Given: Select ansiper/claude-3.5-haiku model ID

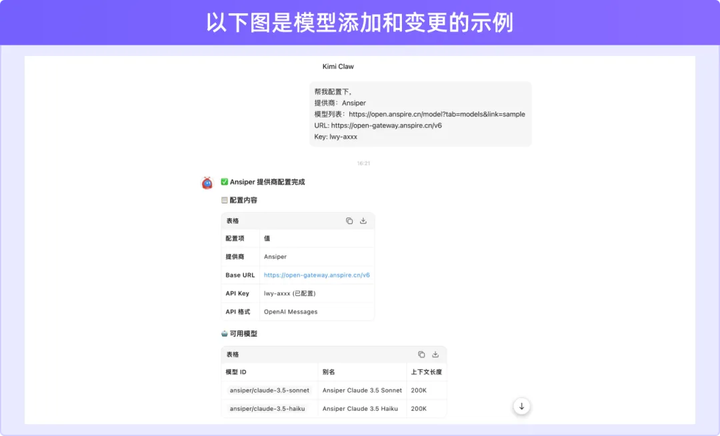Looking at the screenshot, I should 267,409.
